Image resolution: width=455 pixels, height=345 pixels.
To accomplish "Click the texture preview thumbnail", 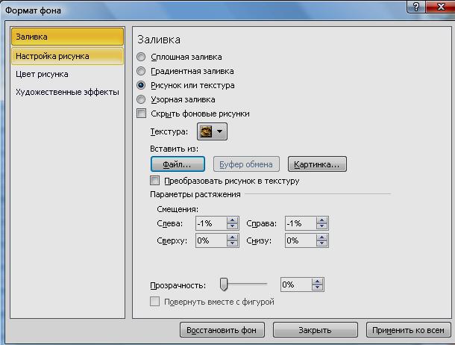I will tap(206, 131).
